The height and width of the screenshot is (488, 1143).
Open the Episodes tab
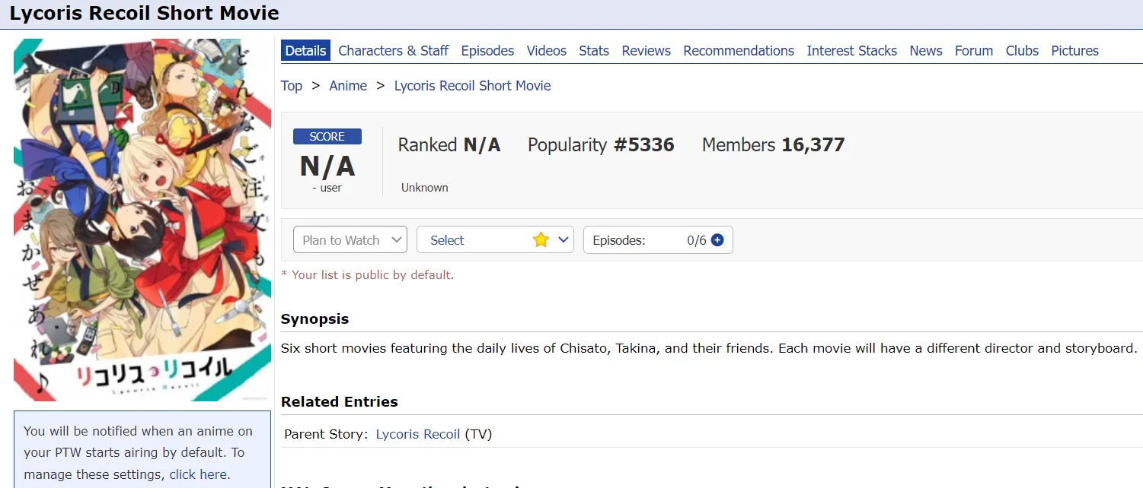point(487,51)
